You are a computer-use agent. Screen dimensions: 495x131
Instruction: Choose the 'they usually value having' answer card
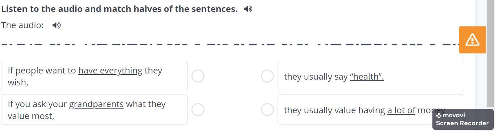tap(371, 110)
